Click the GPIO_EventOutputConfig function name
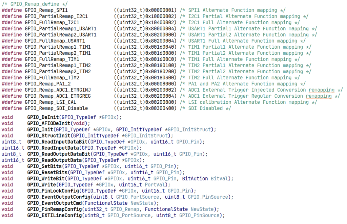The width and height of the screenshot is (347, 224). point(59,197)
